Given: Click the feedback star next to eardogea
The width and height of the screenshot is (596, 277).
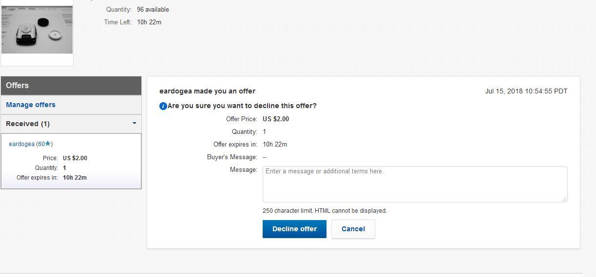Looking at the screenshot, I should [x=48, y=144].
